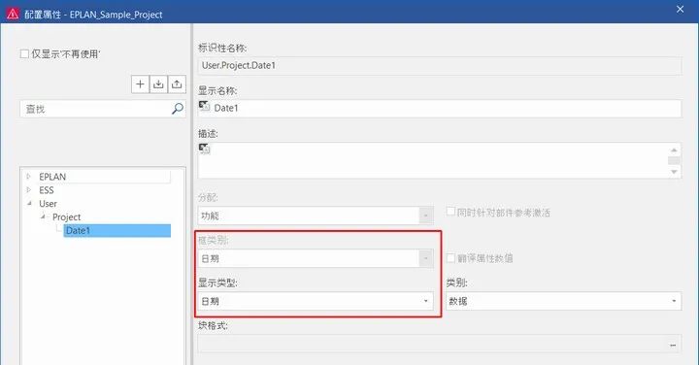The image size is (699, 365).
Task: Select the Date1 item in the tree
Action: coord(116,230)
